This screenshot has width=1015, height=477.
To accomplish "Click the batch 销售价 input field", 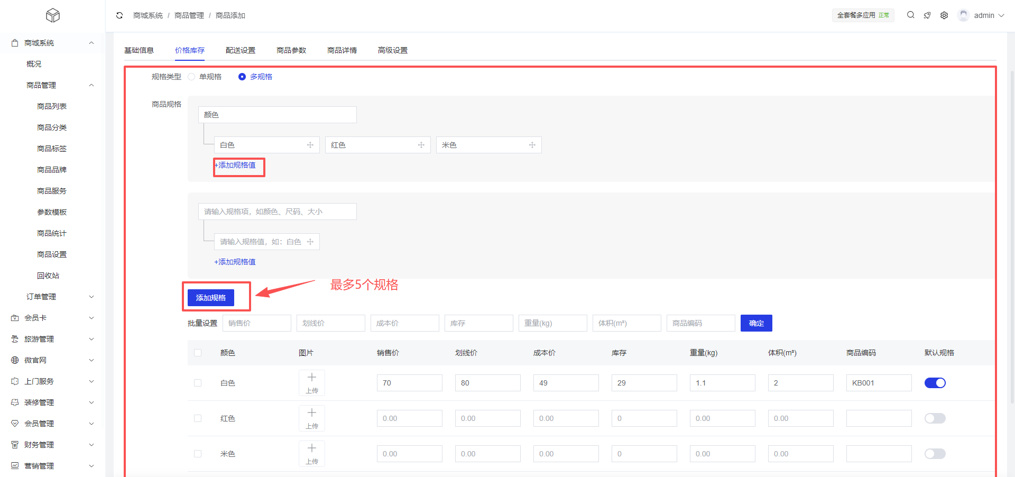I will [x=257, y=323].
